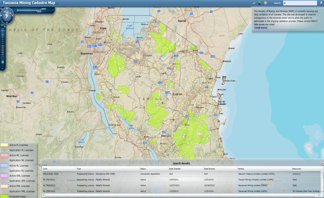
Task: Sort results by the Status column header
Action: (154, 169)
